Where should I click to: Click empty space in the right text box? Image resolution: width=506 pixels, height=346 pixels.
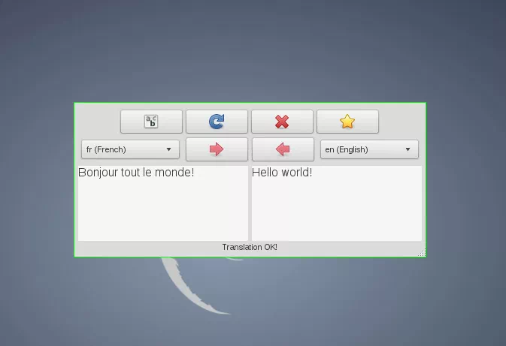336,214
